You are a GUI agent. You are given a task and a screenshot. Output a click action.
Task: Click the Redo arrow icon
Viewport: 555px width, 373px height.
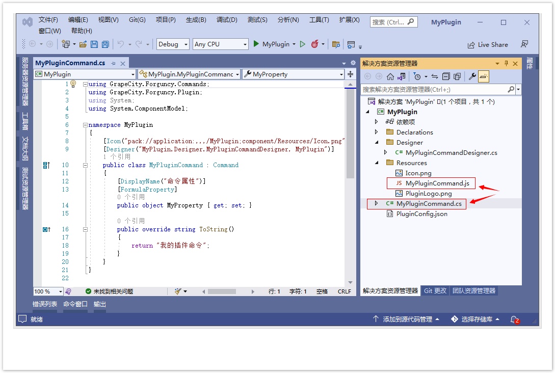(x=139, y=44)
